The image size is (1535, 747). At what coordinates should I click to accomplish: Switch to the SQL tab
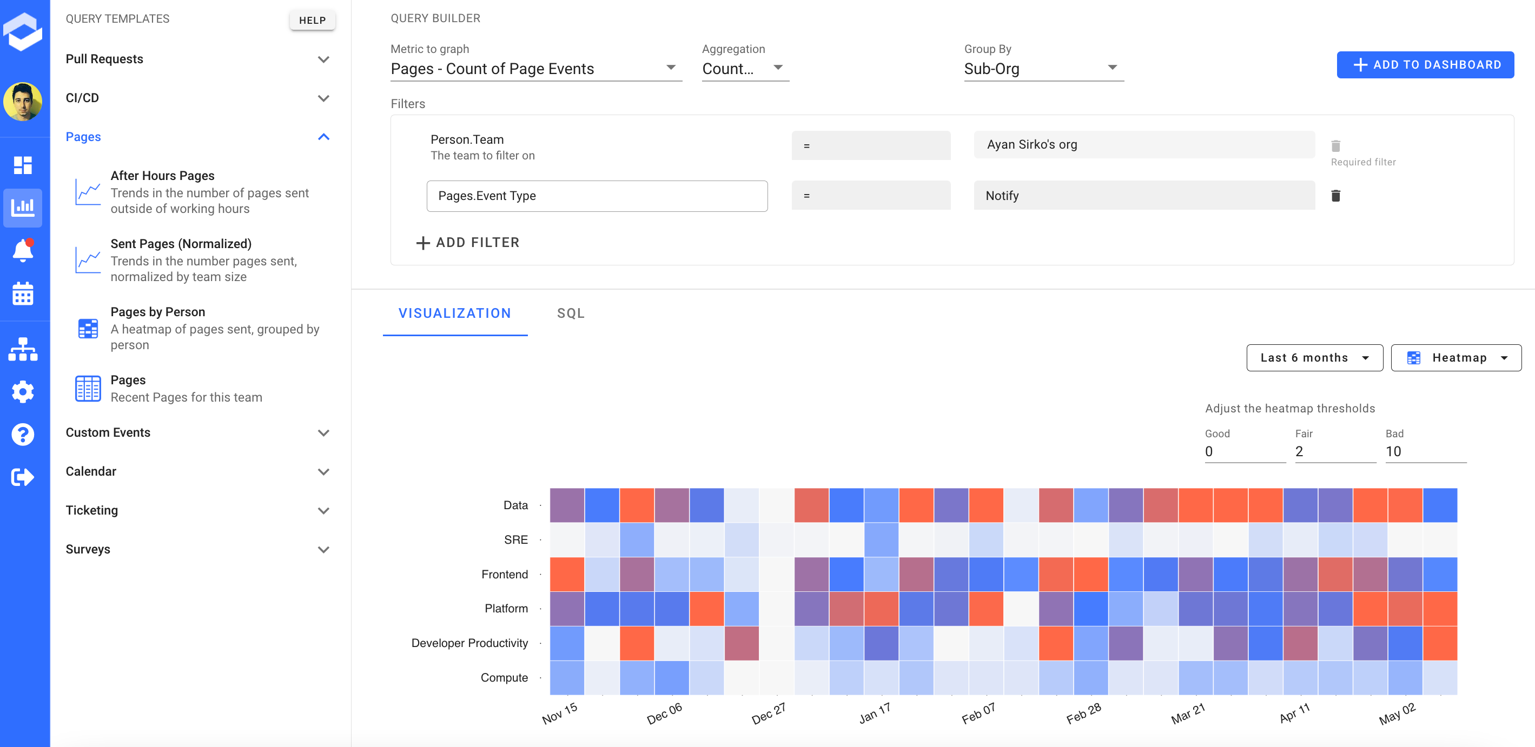click(570, 314)
